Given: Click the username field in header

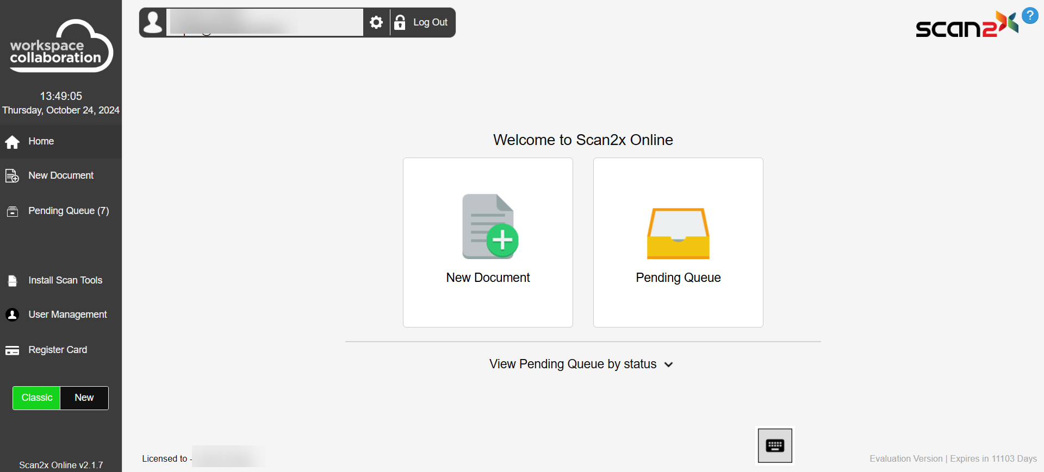Looking at the screenshot, I should point(265,22).
